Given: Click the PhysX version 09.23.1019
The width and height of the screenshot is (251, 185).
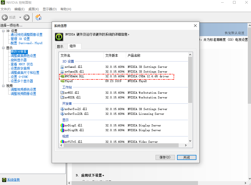Looking at the screenshot, I should 113,81.
